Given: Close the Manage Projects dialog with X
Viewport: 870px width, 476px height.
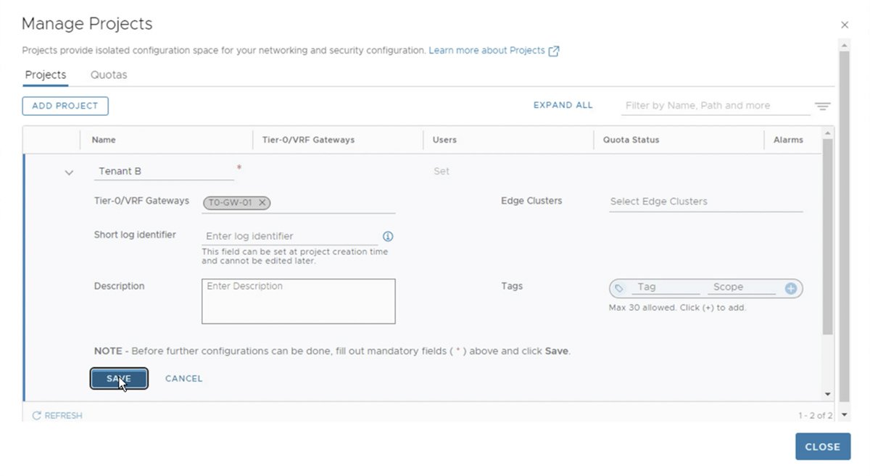Looking at the screenshot, I should (845, 25).
